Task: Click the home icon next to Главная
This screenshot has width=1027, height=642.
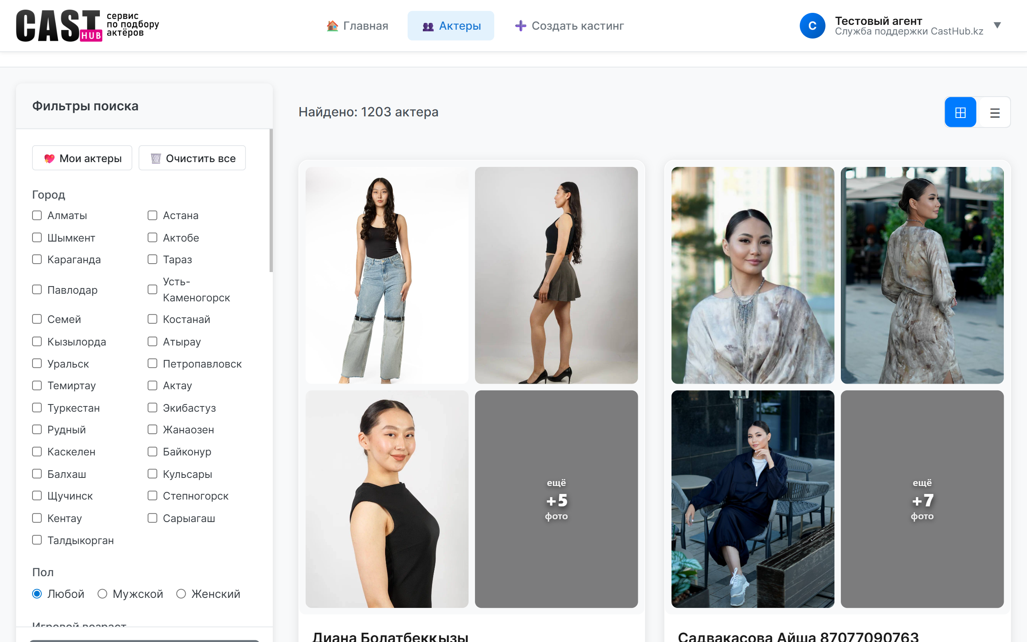Action: [332, 25]
